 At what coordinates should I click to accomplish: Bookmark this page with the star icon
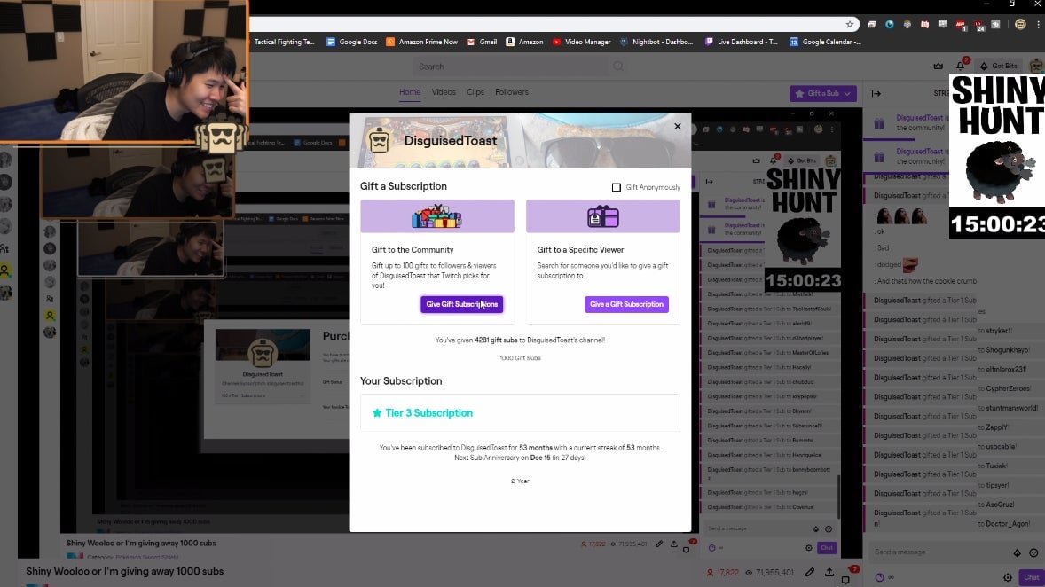click(850, 25)
